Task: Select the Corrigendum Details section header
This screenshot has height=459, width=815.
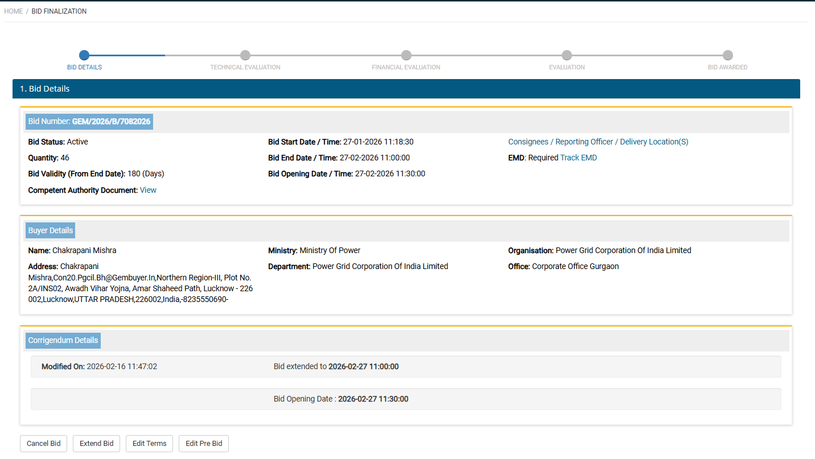Action: click(x=63, y=341)
